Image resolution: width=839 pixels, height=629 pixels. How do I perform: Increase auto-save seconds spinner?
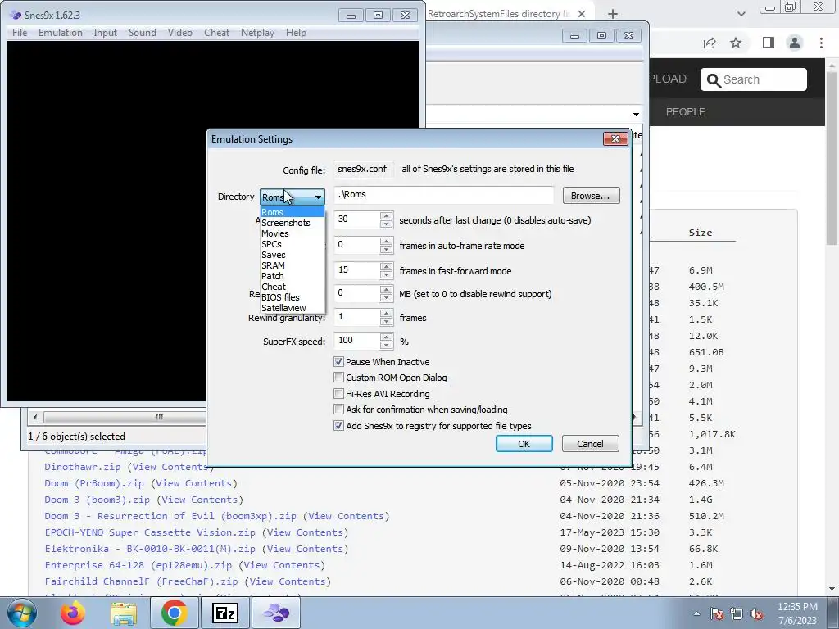387,216
